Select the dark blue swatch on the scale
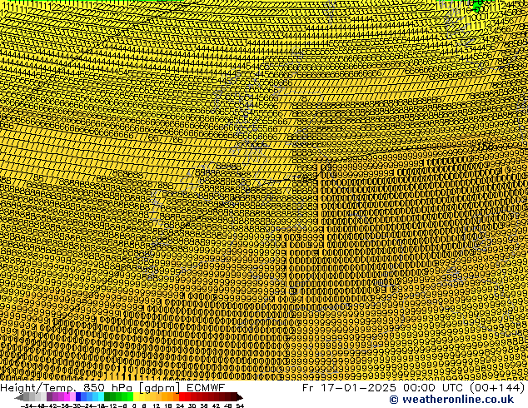 coord(78,397)
